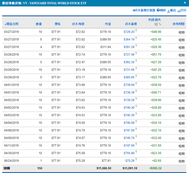This screenshot has height=173, width=189.
Task: Open cost basis $729.20 link
Action: (129, 32)
